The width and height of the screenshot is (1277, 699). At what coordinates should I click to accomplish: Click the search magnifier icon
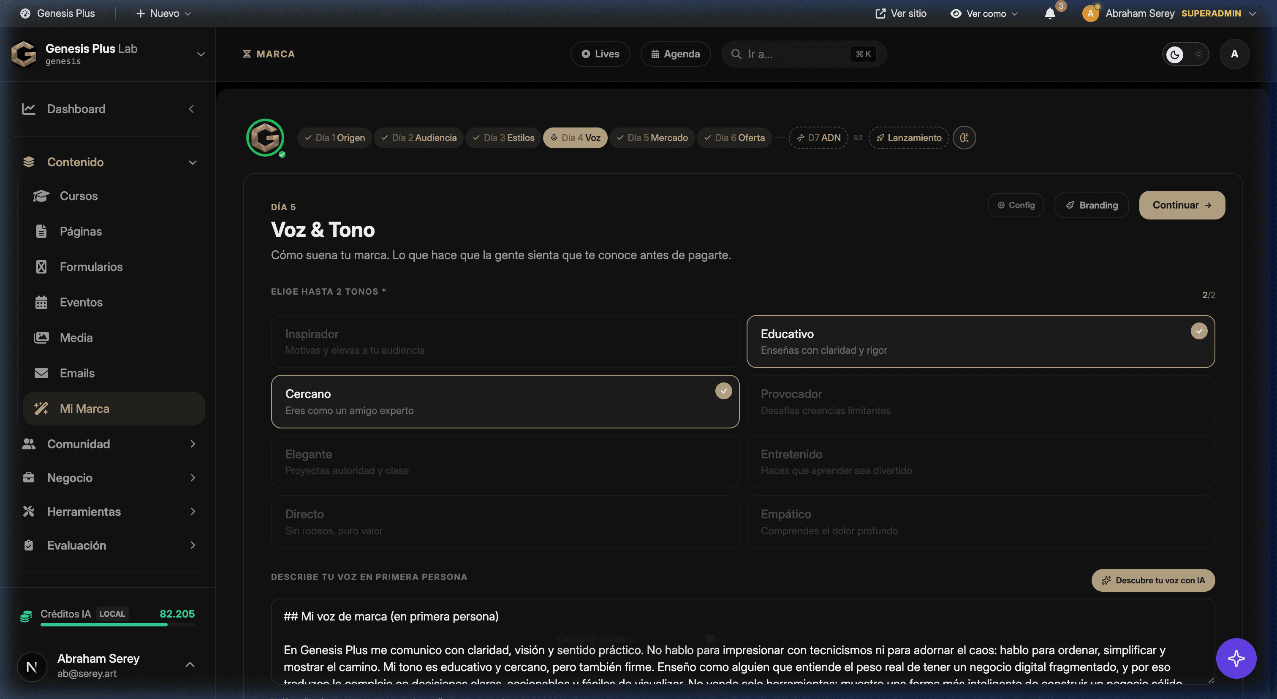[736, 54]
